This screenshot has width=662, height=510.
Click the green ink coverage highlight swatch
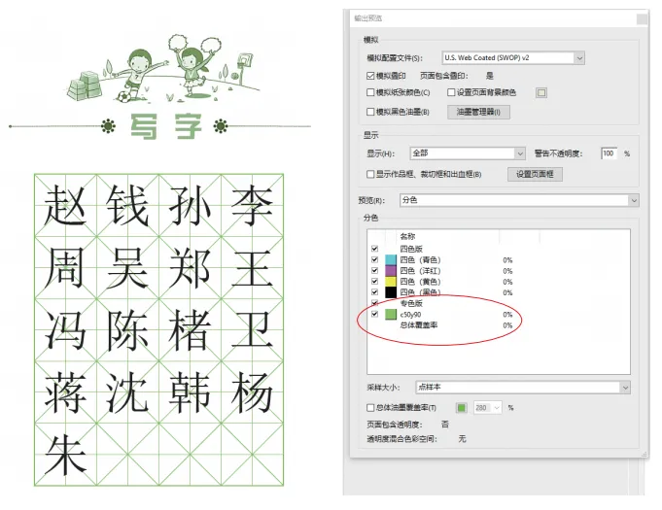[462, 408]
